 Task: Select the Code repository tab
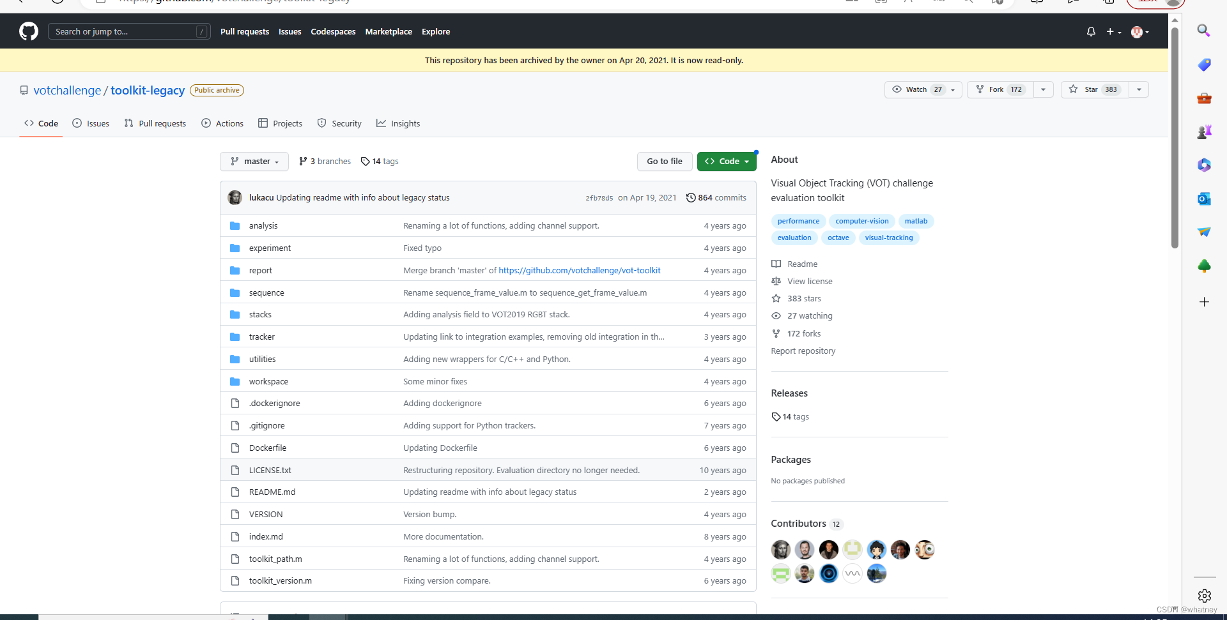point(41,123)
